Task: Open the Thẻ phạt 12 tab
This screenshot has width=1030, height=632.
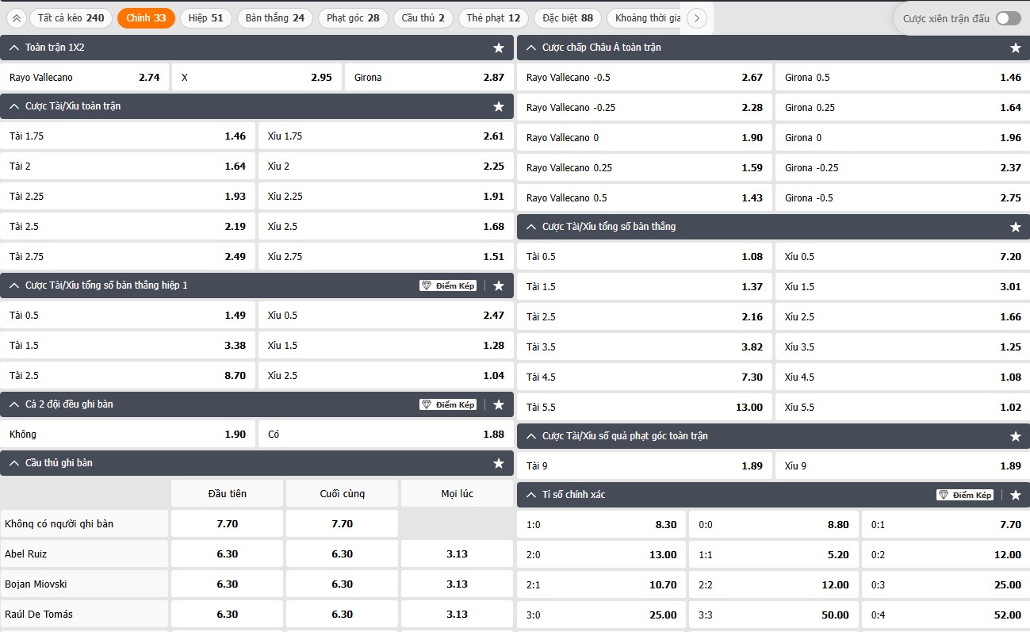Action: (x=493, y=18)
